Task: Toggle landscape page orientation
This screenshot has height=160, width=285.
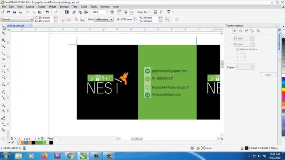Action: (x=69, y=20)
